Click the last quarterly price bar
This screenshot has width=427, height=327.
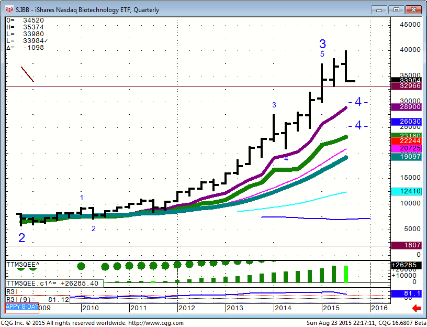coord(347,66)
